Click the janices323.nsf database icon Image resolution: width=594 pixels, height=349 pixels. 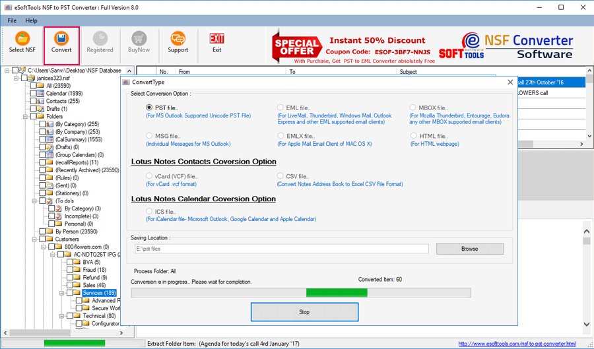pos(32,78)
